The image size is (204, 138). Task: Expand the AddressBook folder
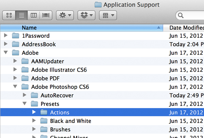pos(5,44)
